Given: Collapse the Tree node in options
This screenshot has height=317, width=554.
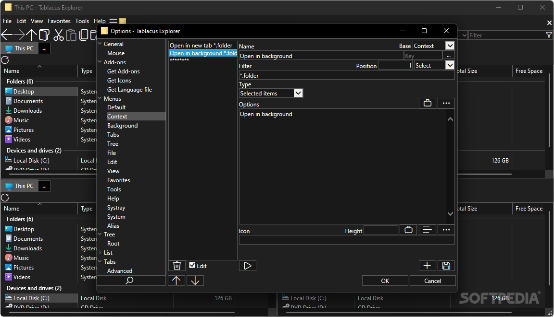Looking at the screenshot, I should 100,234.
